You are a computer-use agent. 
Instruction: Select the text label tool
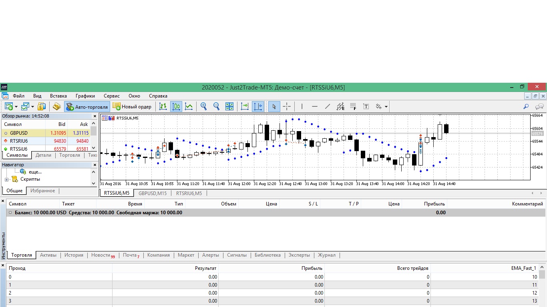pos(366,107)
